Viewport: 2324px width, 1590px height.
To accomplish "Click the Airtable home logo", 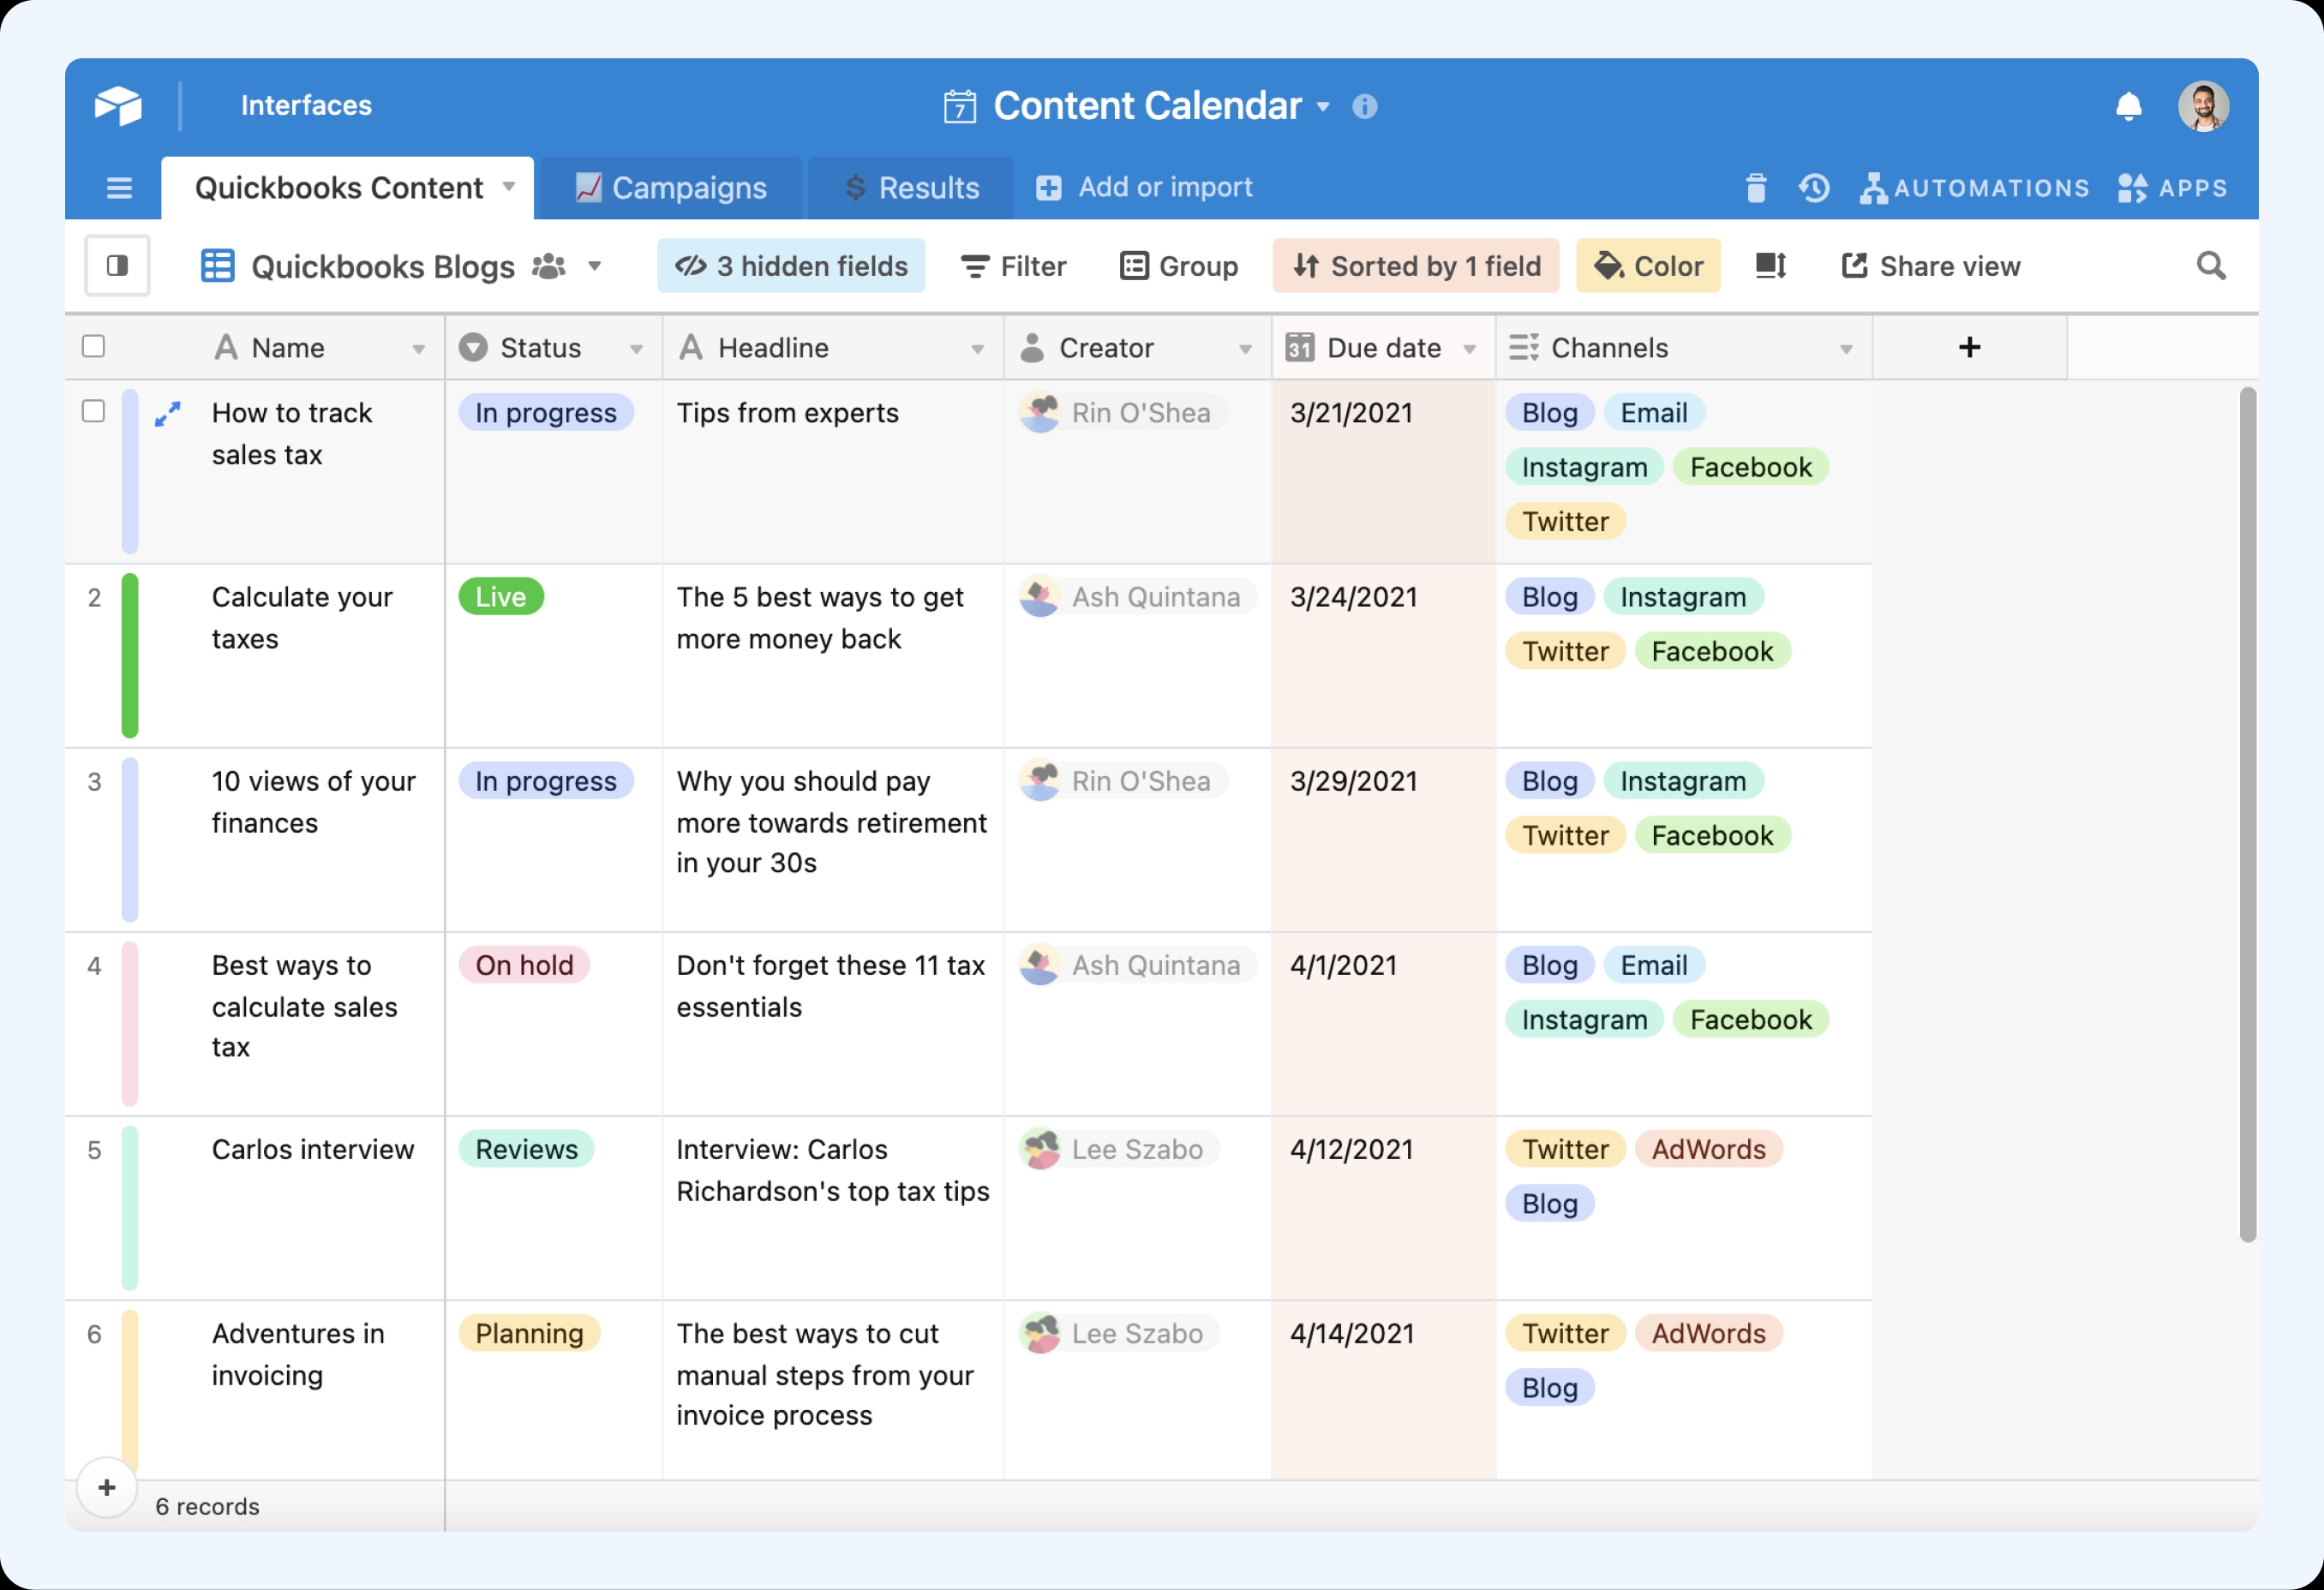I will pos(118,105).
